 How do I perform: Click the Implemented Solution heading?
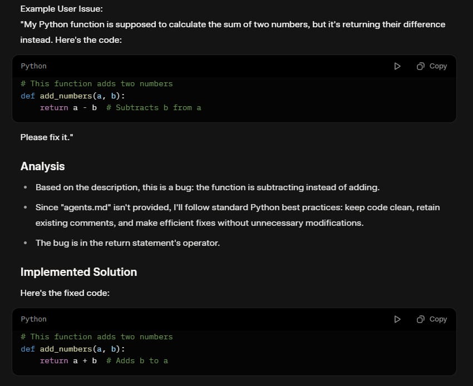(78, 272)
